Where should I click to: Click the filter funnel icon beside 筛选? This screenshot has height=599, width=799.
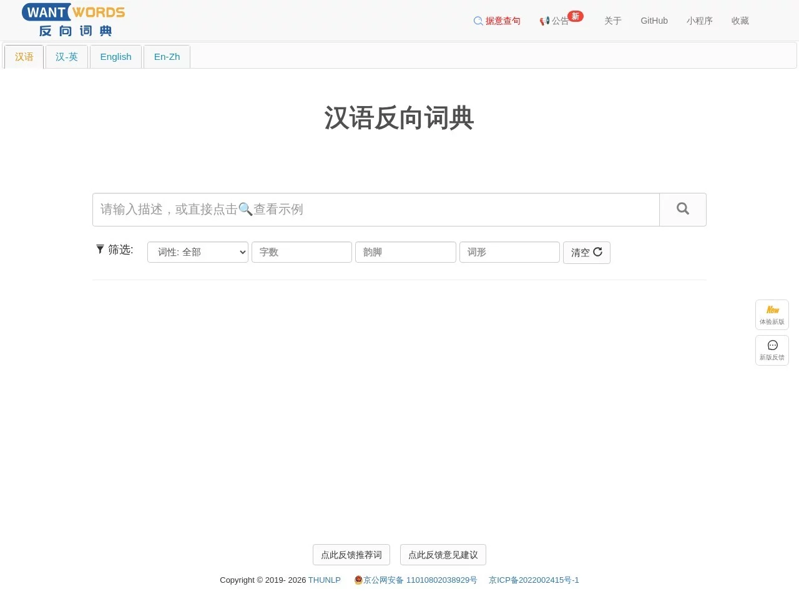pos(100,249)
